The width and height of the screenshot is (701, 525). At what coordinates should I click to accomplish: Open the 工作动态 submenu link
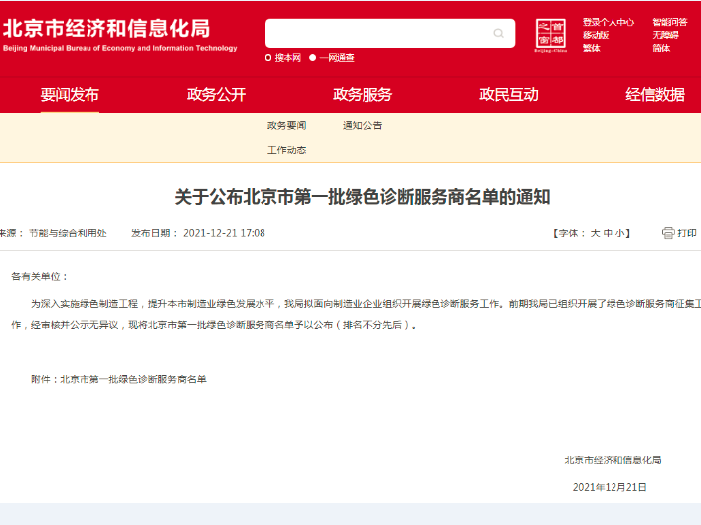tap(286, 150)
